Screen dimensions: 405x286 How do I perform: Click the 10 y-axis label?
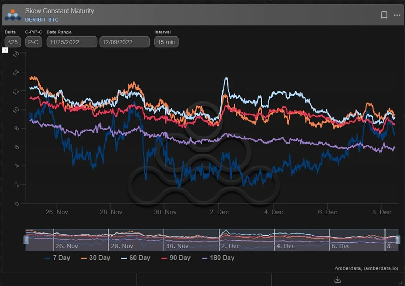click(16, 110)
